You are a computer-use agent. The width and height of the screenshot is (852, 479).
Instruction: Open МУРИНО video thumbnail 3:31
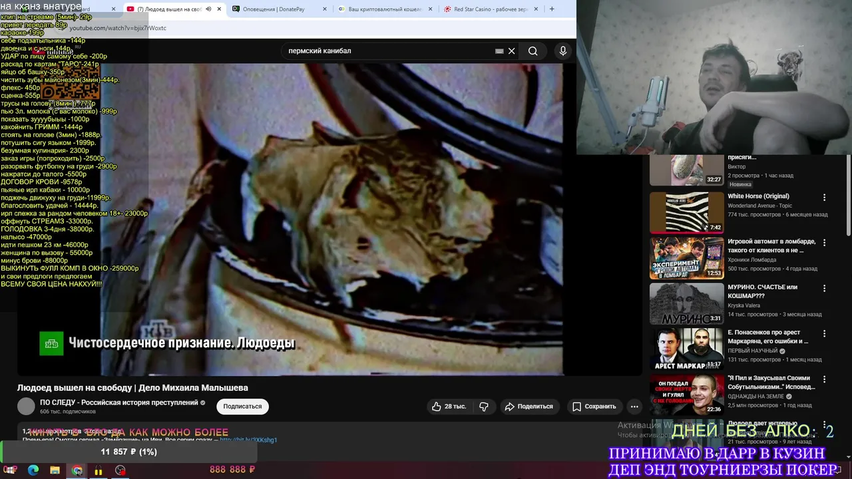point(686,303)
